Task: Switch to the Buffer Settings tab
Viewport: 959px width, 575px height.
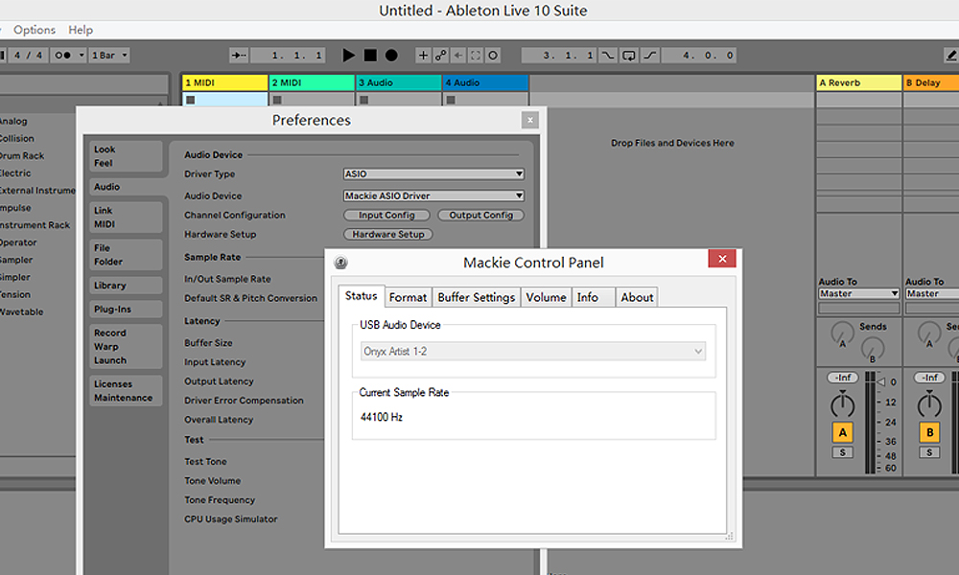Action: click(477, 297)
